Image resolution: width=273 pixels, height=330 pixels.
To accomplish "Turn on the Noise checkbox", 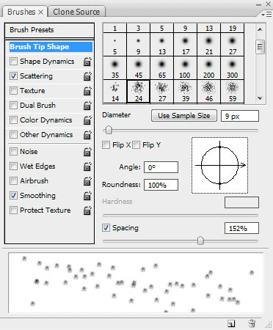I will [13, 151].
